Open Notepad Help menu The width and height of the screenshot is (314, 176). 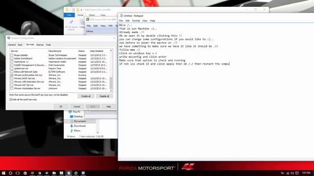coord(153,21)
